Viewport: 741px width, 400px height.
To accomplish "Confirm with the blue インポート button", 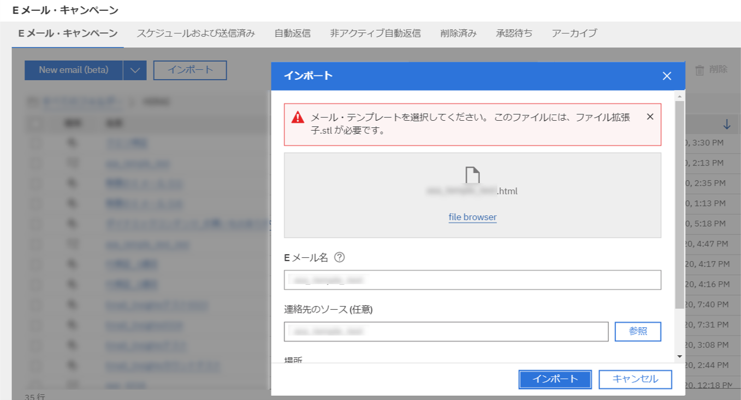I will [555, 379].
